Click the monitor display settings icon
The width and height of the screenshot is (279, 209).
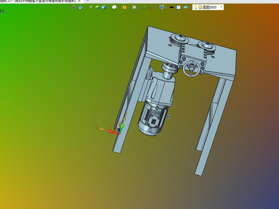click(x=162, y=7)
